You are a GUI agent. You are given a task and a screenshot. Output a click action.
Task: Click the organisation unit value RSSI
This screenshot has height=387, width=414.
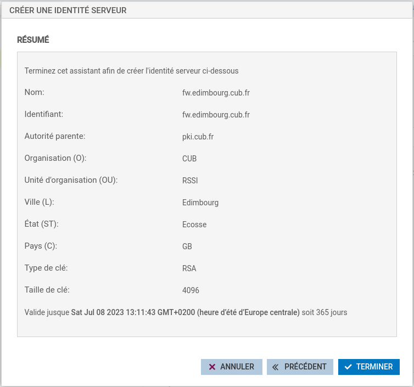click(190, 181)
